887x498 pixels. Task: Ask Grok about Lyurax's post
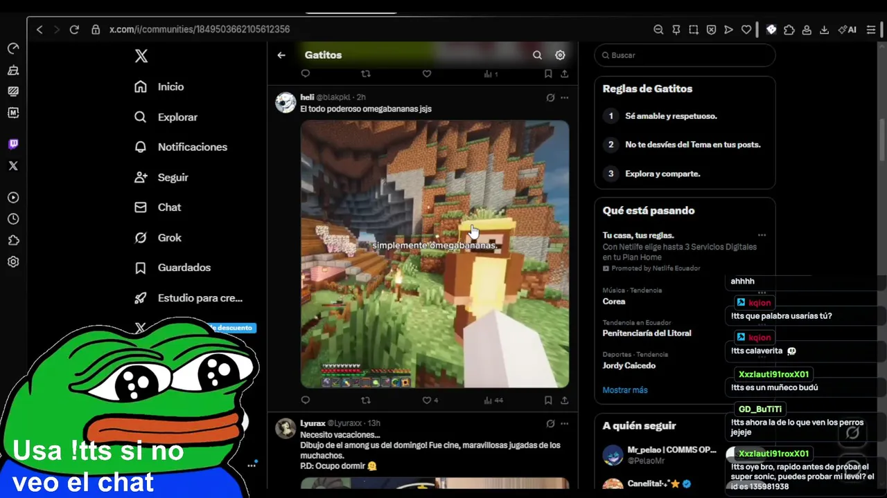coord(550,423)
